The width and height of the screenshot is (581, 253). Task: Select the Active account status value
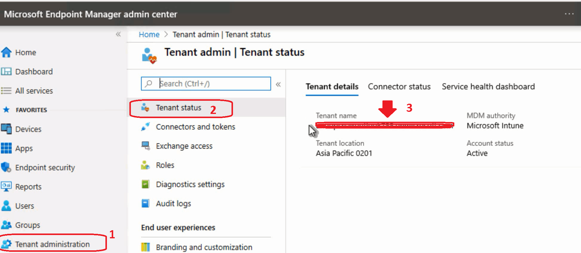[477, 153]
